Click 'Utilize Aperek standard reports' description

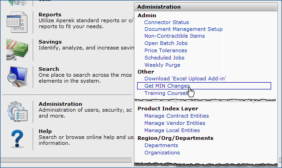tap(86, 23)
